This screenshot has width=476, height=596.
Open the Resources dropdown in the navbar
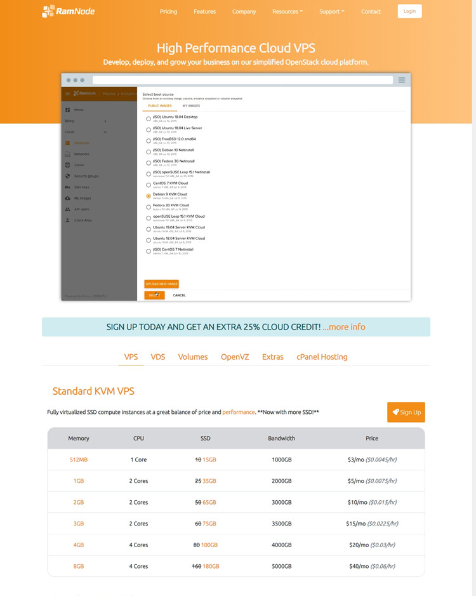tap(287, 11)
